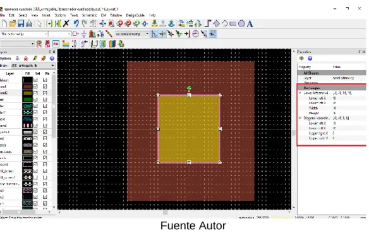Click the clock-like angle snap icon

[x=196, y=34]
